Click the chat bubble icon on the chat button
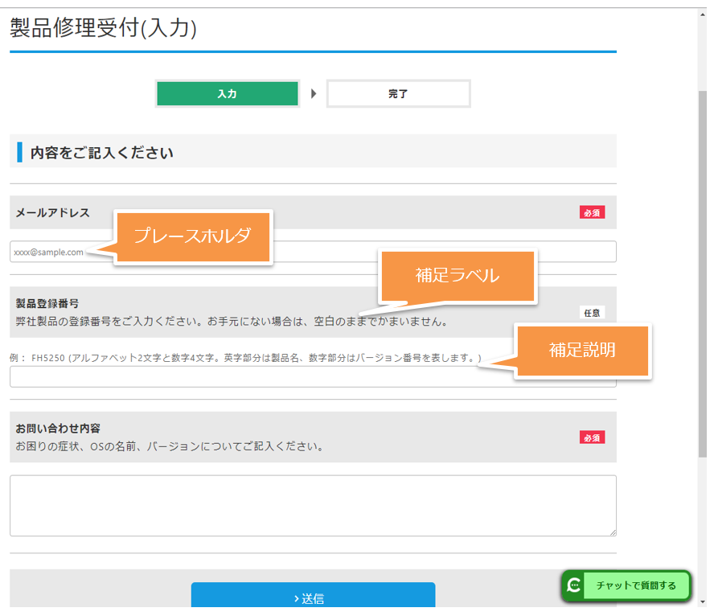 [574, 585]
